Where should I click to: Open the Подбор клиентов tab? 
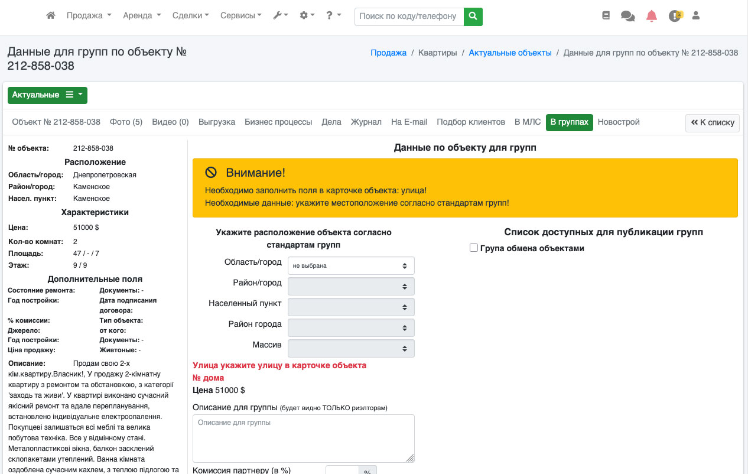470,122
